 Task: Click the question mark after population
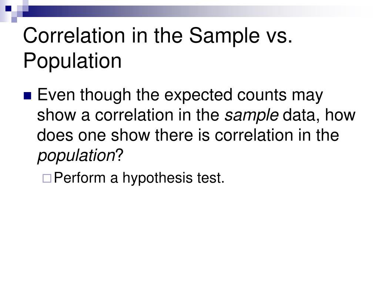coord(120,155)
